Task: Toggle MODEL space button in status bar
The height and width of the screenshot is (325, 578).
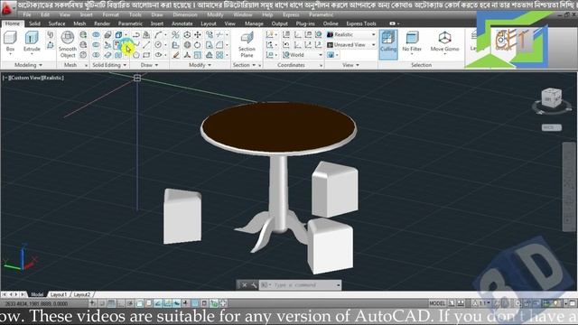Action: click(x=437, y=303)
